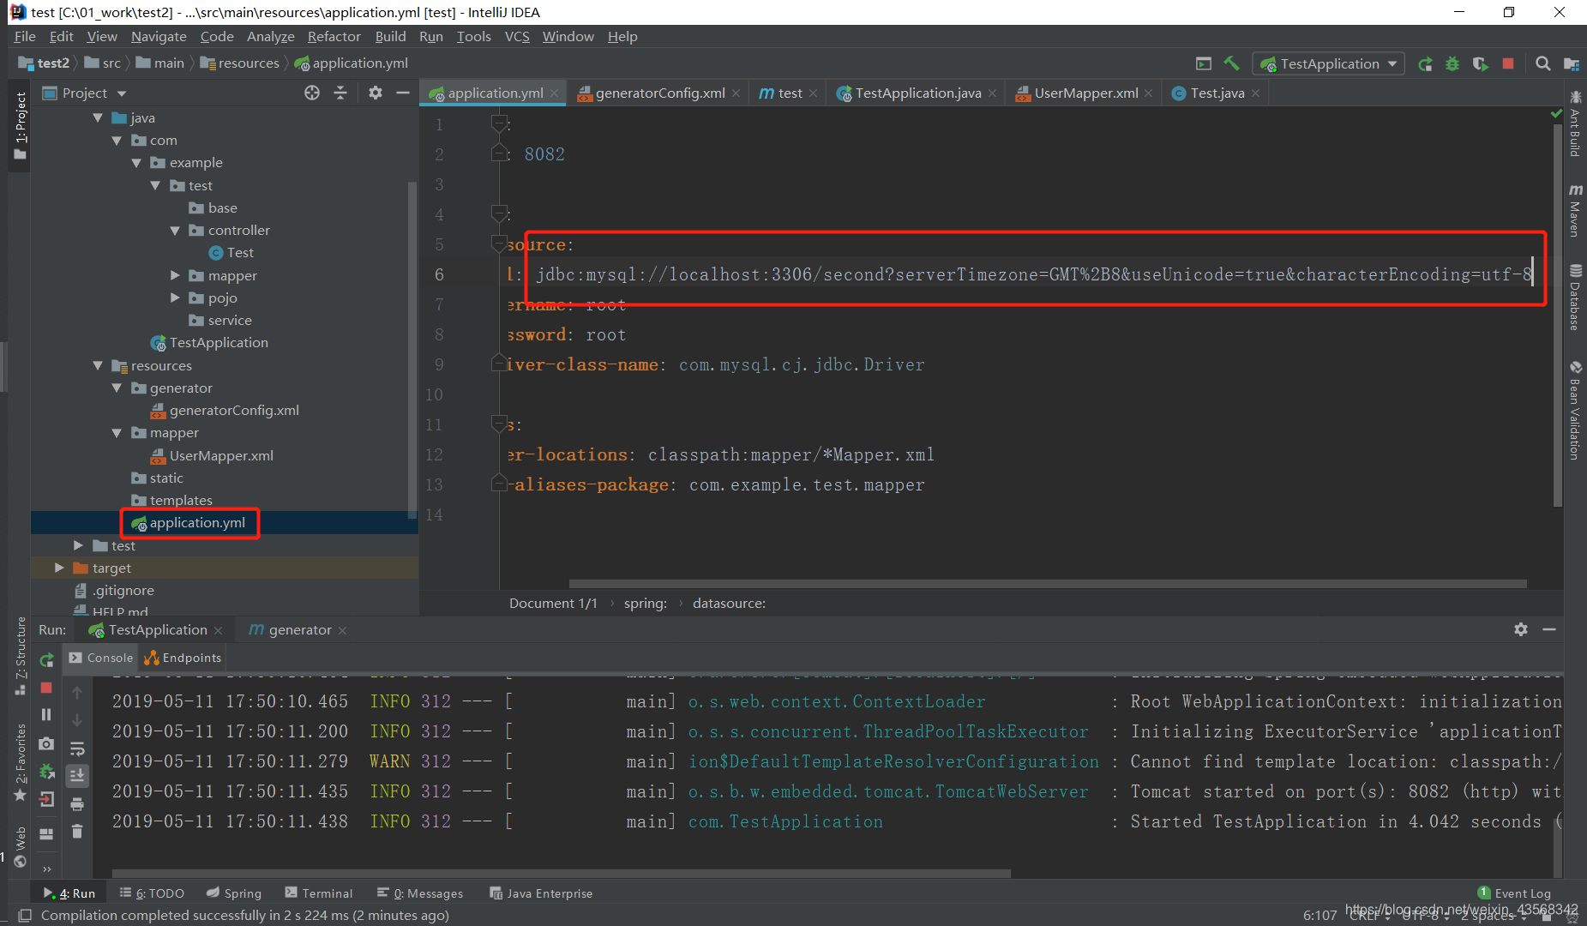Run with coverage icon in toolbar
Screen dimensions: 1587x926
click(x=1480, y=63)
